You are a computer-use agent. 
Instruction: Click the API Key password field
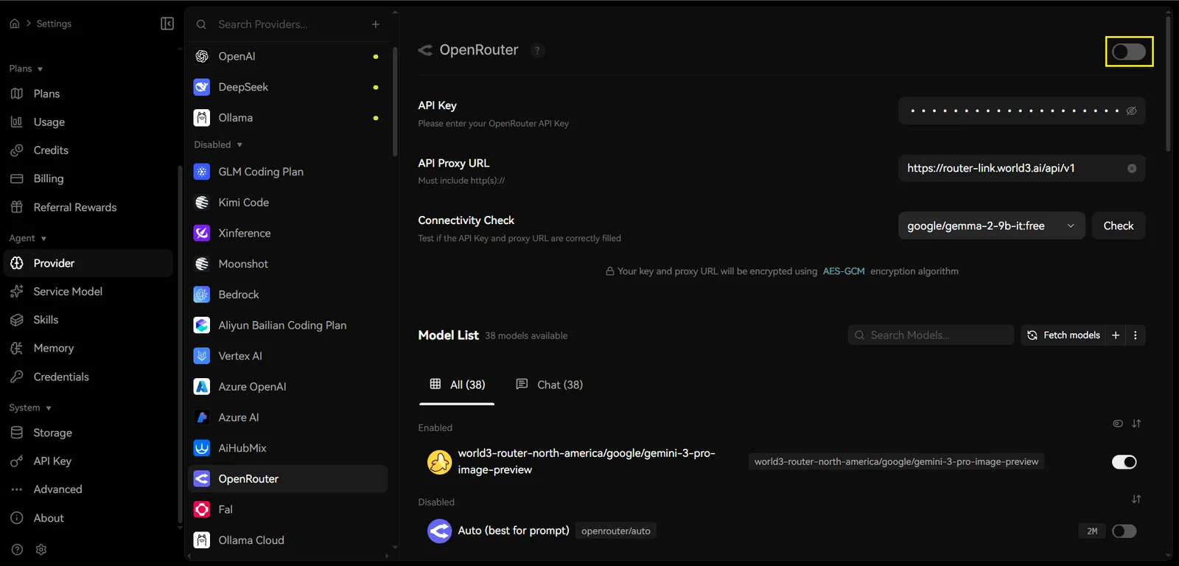(1021, 111)
